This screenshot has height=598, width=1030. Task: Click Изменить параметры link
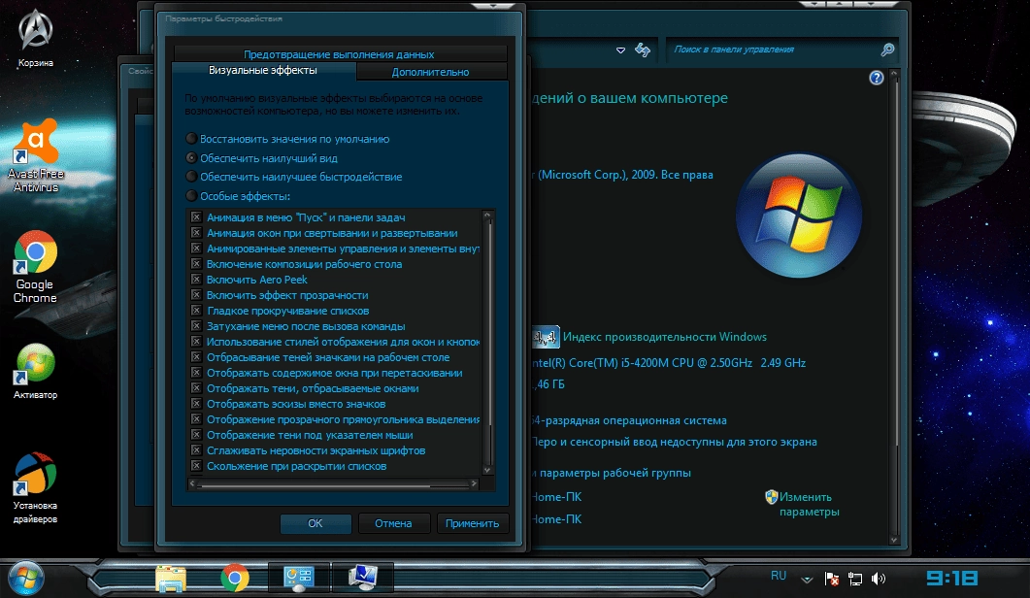coord(810,504)
